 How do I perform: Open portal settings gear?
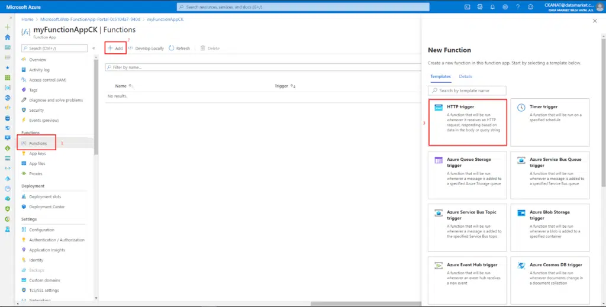click(x=505, y=7)
